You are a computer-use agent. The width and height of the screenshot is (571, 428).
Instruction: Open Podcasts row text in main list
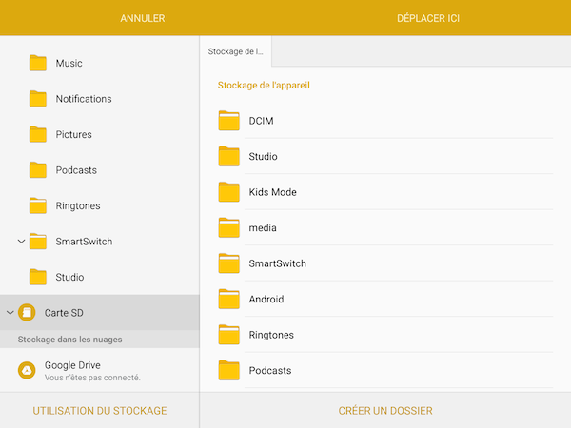[270, 370]
